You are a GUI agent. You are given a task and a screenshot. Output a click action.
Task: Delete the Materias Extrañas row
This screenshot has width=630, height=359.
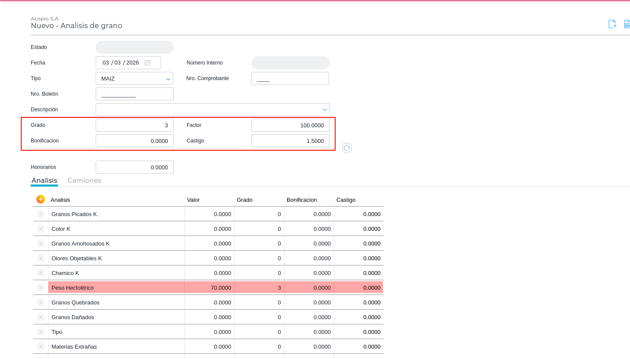(x=41, y=346)
